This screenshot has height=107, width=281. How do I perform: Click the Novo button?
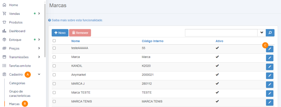(x=60, y=33)
